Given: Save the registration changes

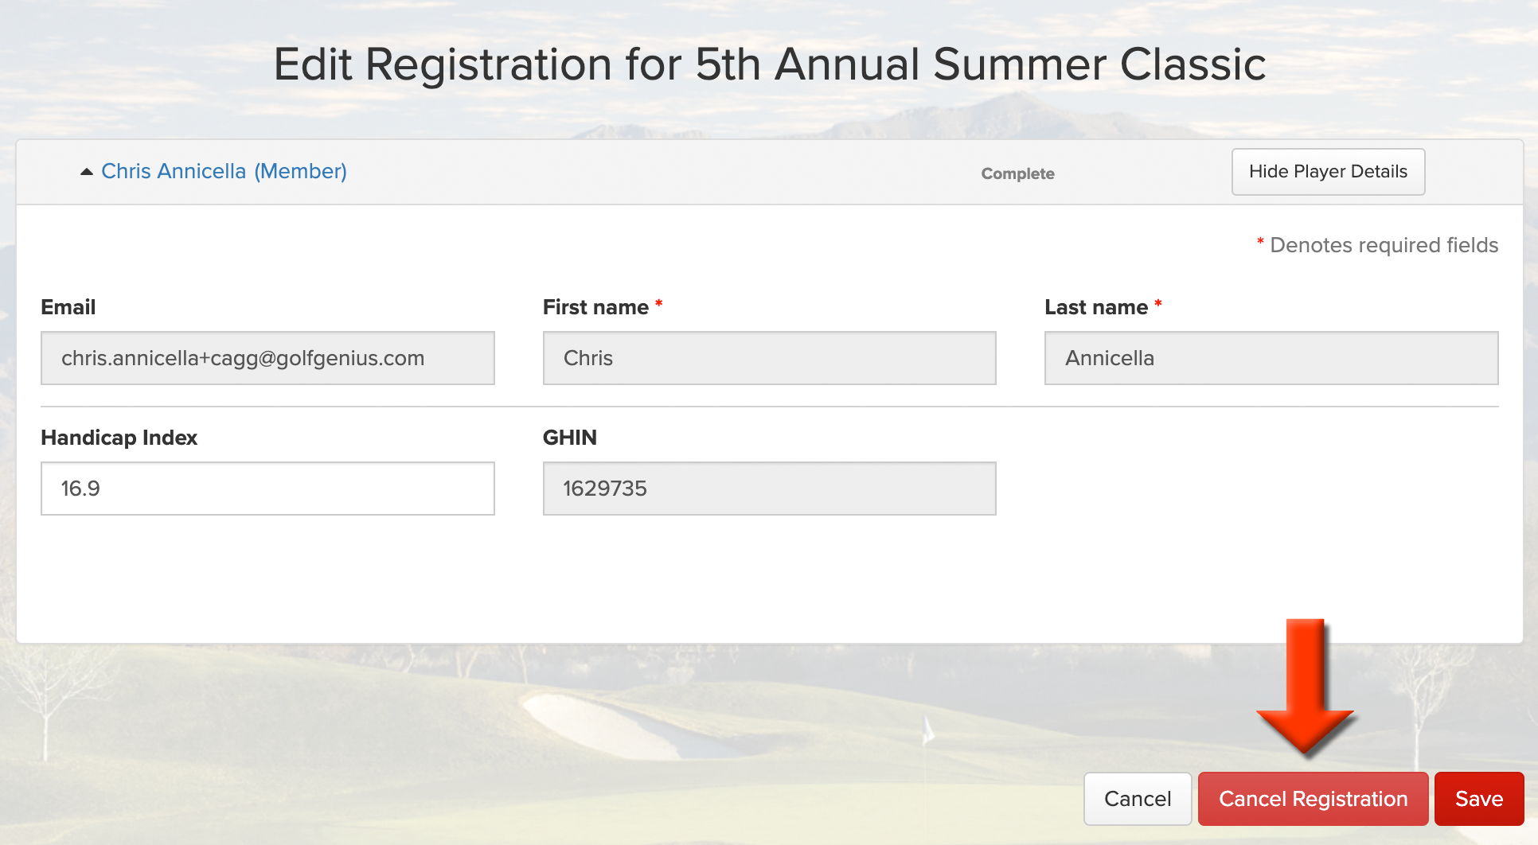Looking at the screenshot, I should [1479, 799].
